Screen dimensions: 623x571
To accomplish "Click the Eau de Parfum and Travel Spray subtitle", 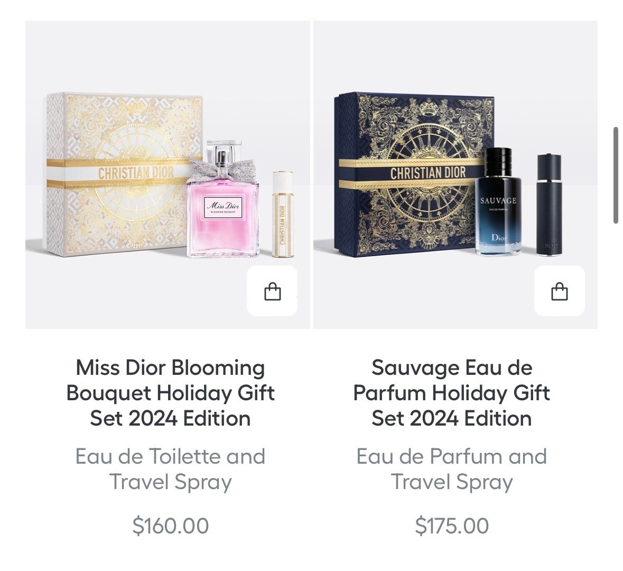I will pos(452,469).
